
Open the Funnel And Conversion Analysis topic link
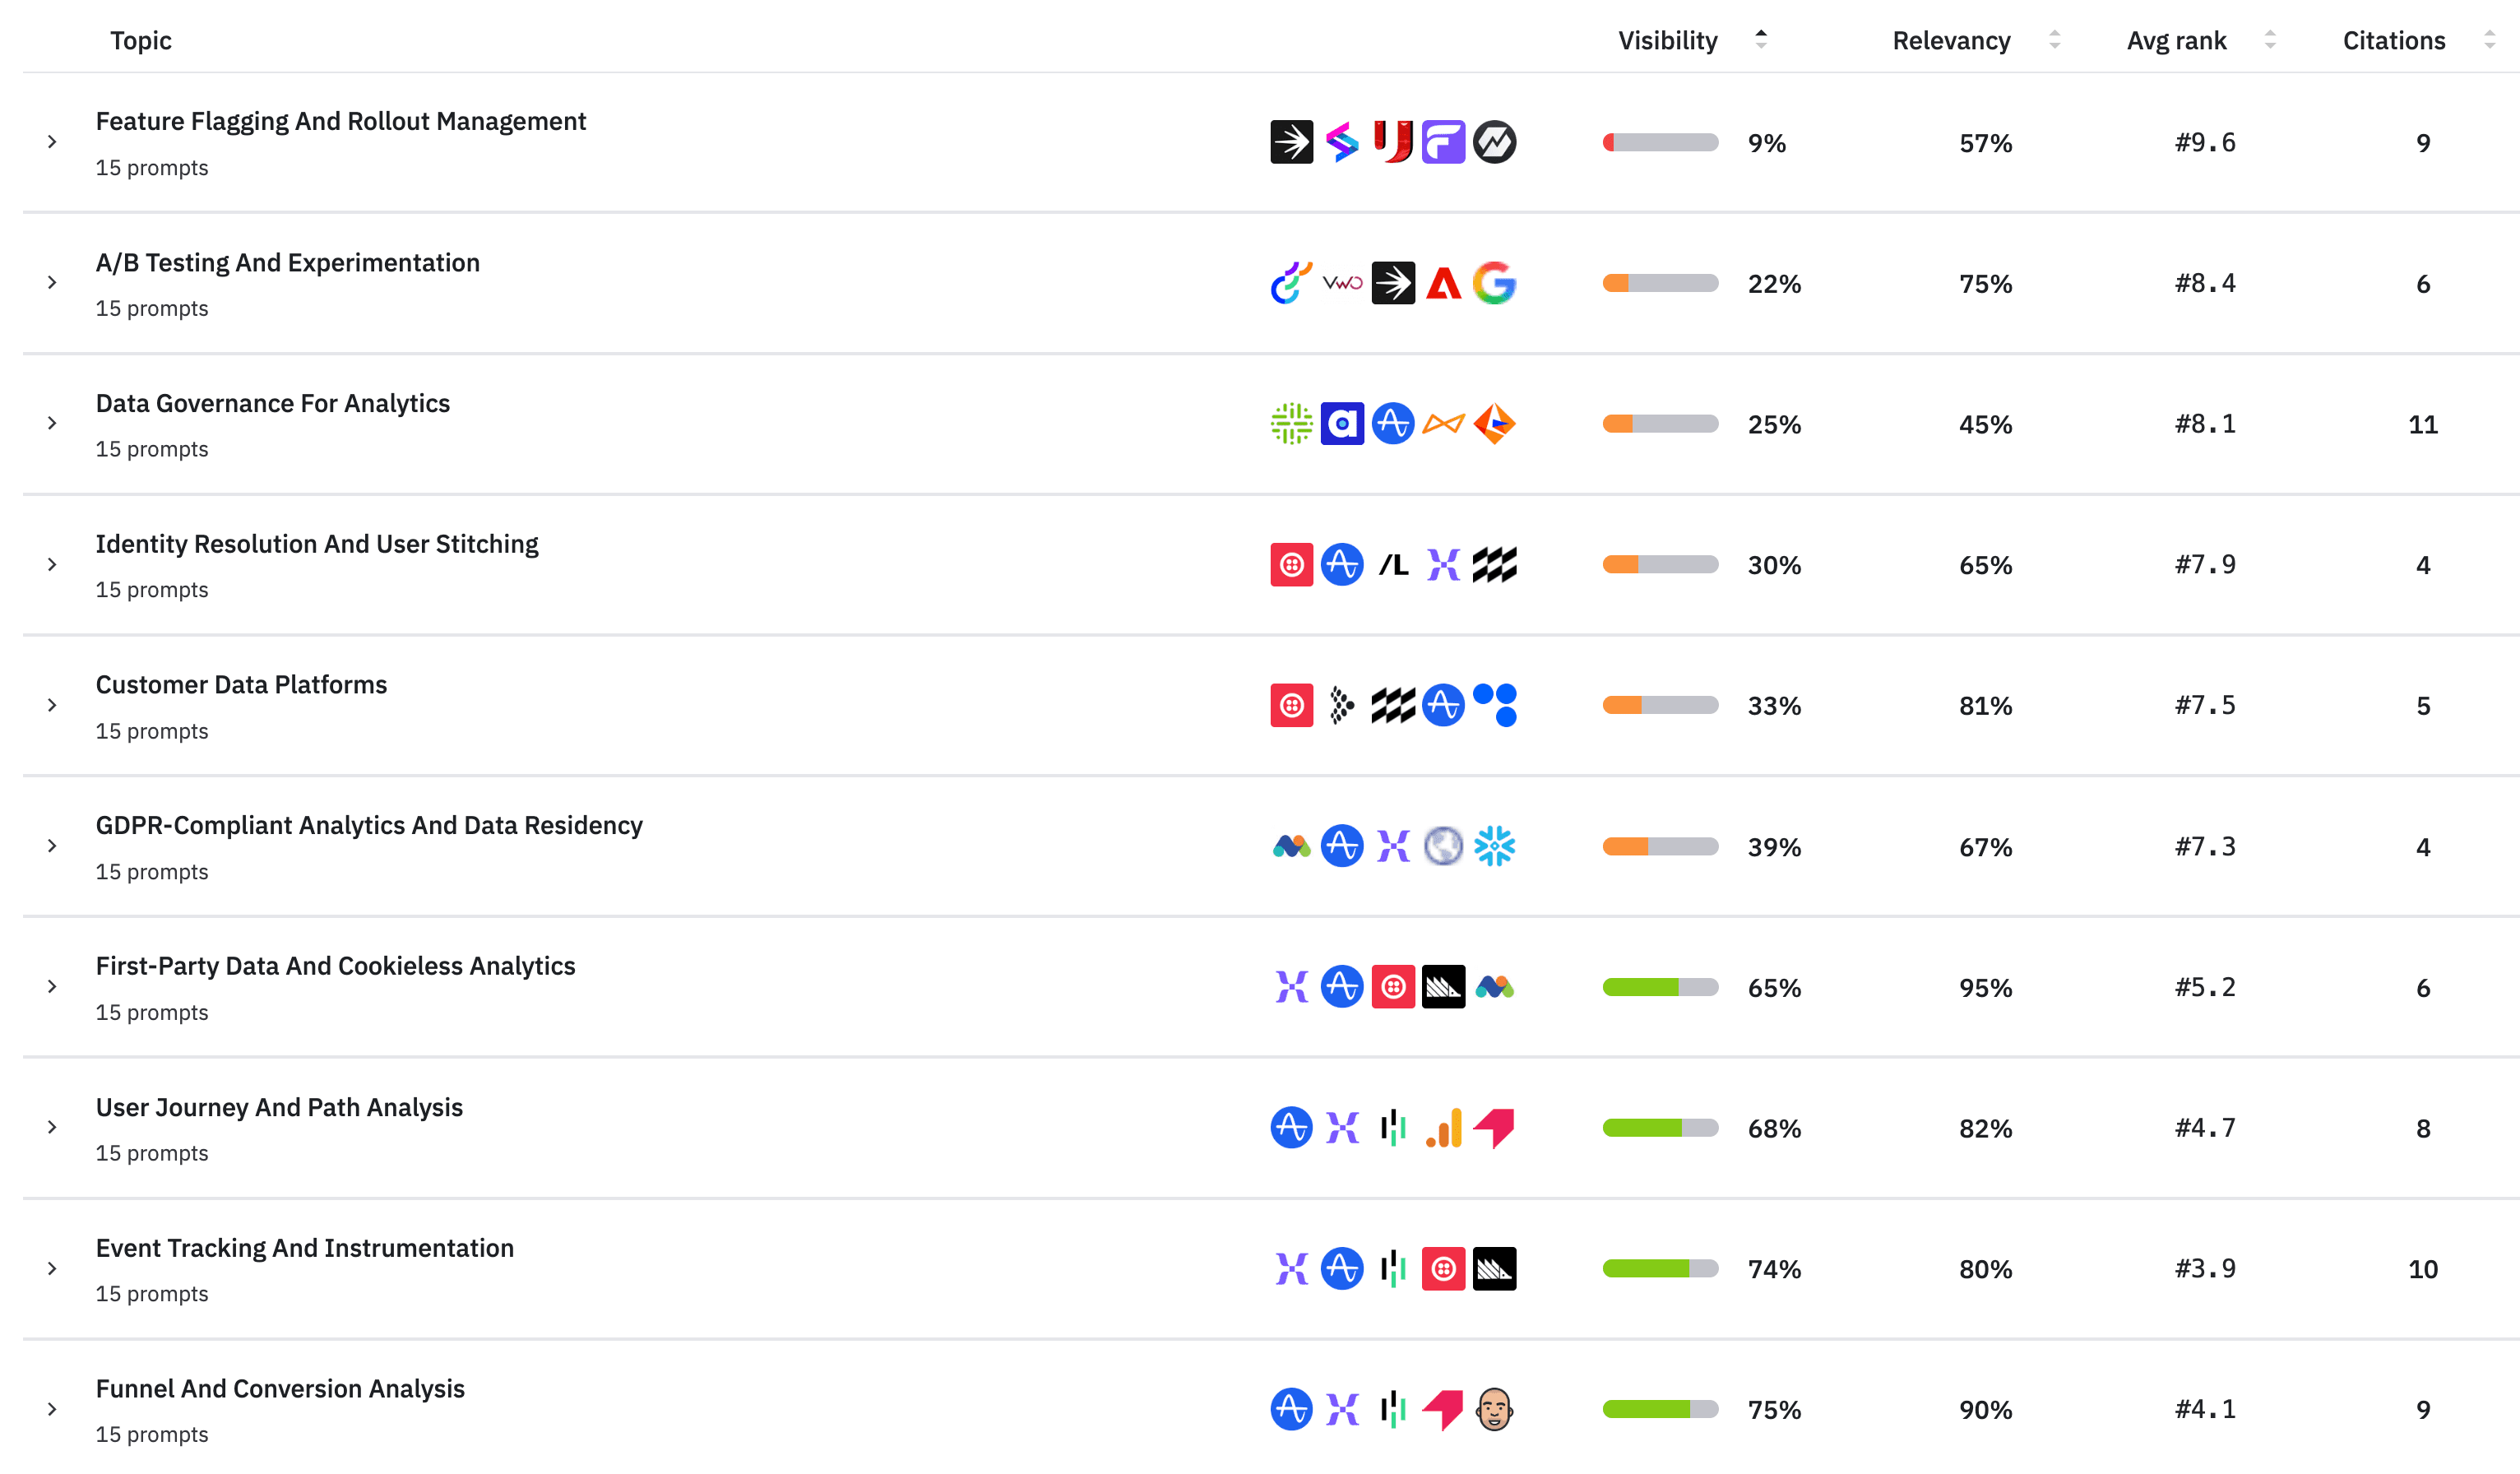pos(280,1388)
